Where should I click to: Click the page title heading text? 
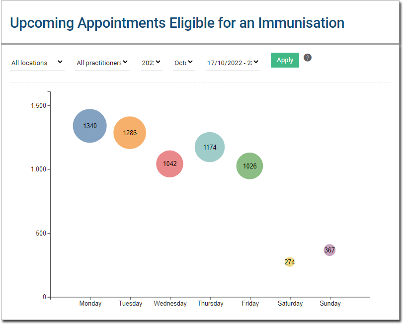tap(177, 23)
